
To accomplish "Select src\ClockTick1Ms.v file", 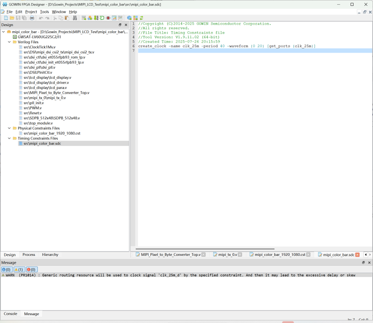I will pos(40,47).
